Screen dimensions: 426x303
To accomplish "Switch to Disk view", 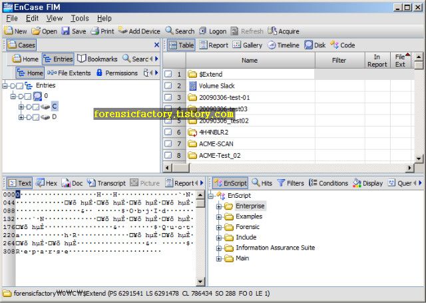I will [315, 45].
